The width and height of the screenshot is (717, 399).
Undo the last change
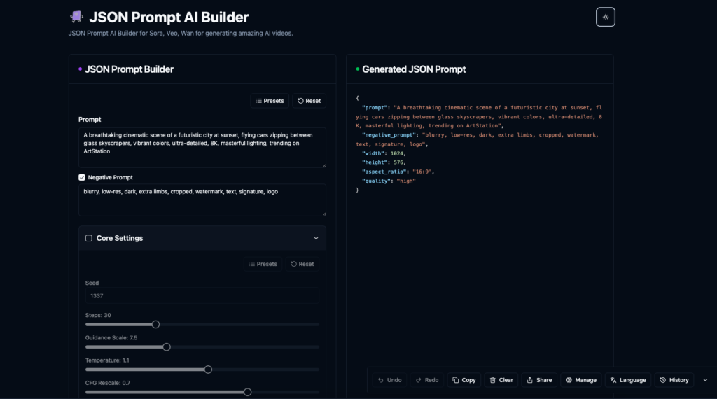(x=389, y=380)
